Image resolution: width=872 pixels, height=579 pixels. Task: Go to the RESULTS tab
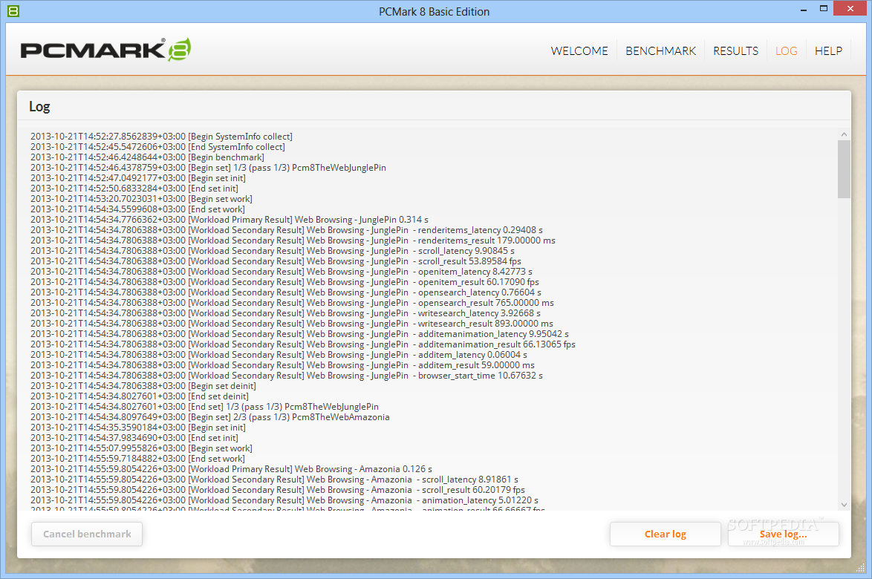click(x=735, y=50)
